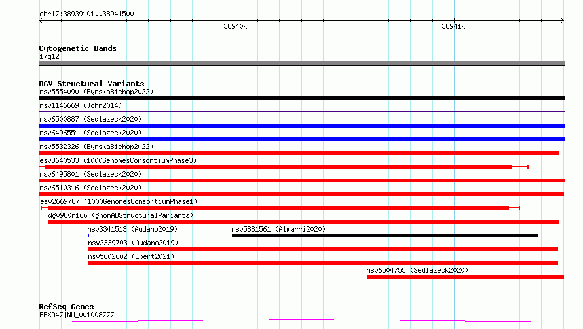This screenshot has height=329, width=583.
Task: Click the Cytogenetic Bands track title
Action: click(78, 48)
